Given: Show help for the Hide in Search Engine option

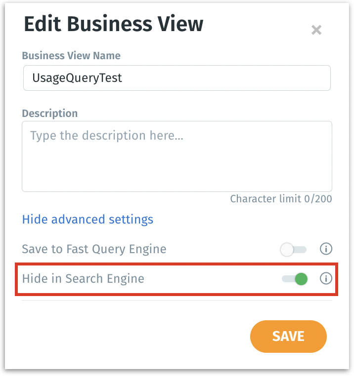Looking at the screenshot, I should coord(326,279).
